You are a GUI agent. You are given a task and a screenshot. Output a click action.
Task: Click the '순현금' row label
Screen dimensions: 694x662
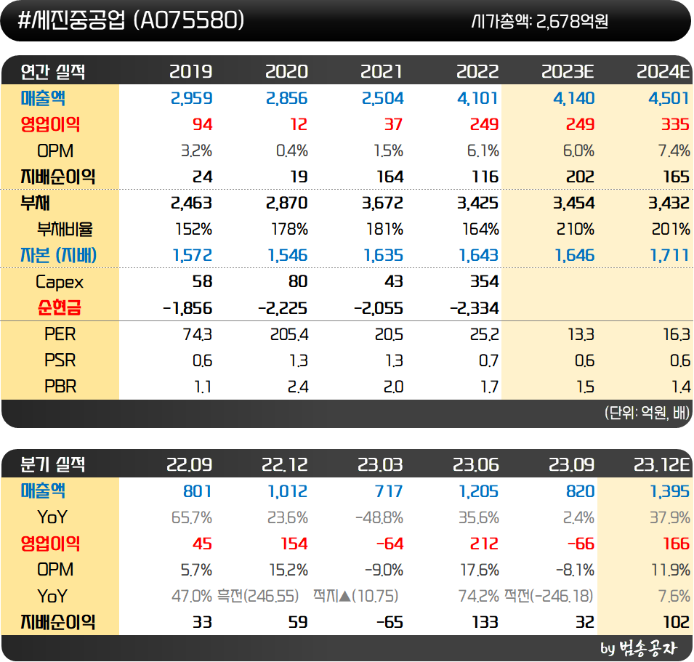click(60, 307)
